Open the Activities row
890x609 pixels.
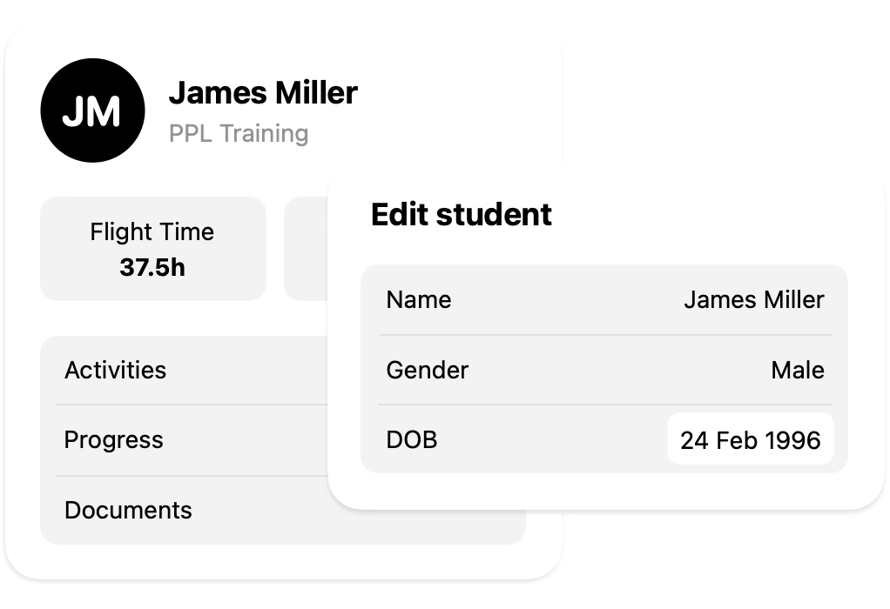(115, 370)
